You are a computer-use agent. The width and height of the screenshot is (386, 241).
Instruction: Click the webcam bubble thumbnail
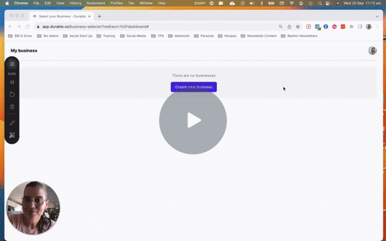33,208
